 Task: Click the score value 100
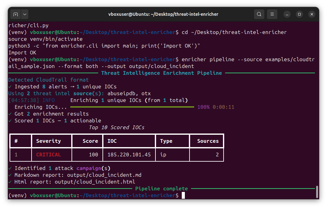[x=94, y=155]
